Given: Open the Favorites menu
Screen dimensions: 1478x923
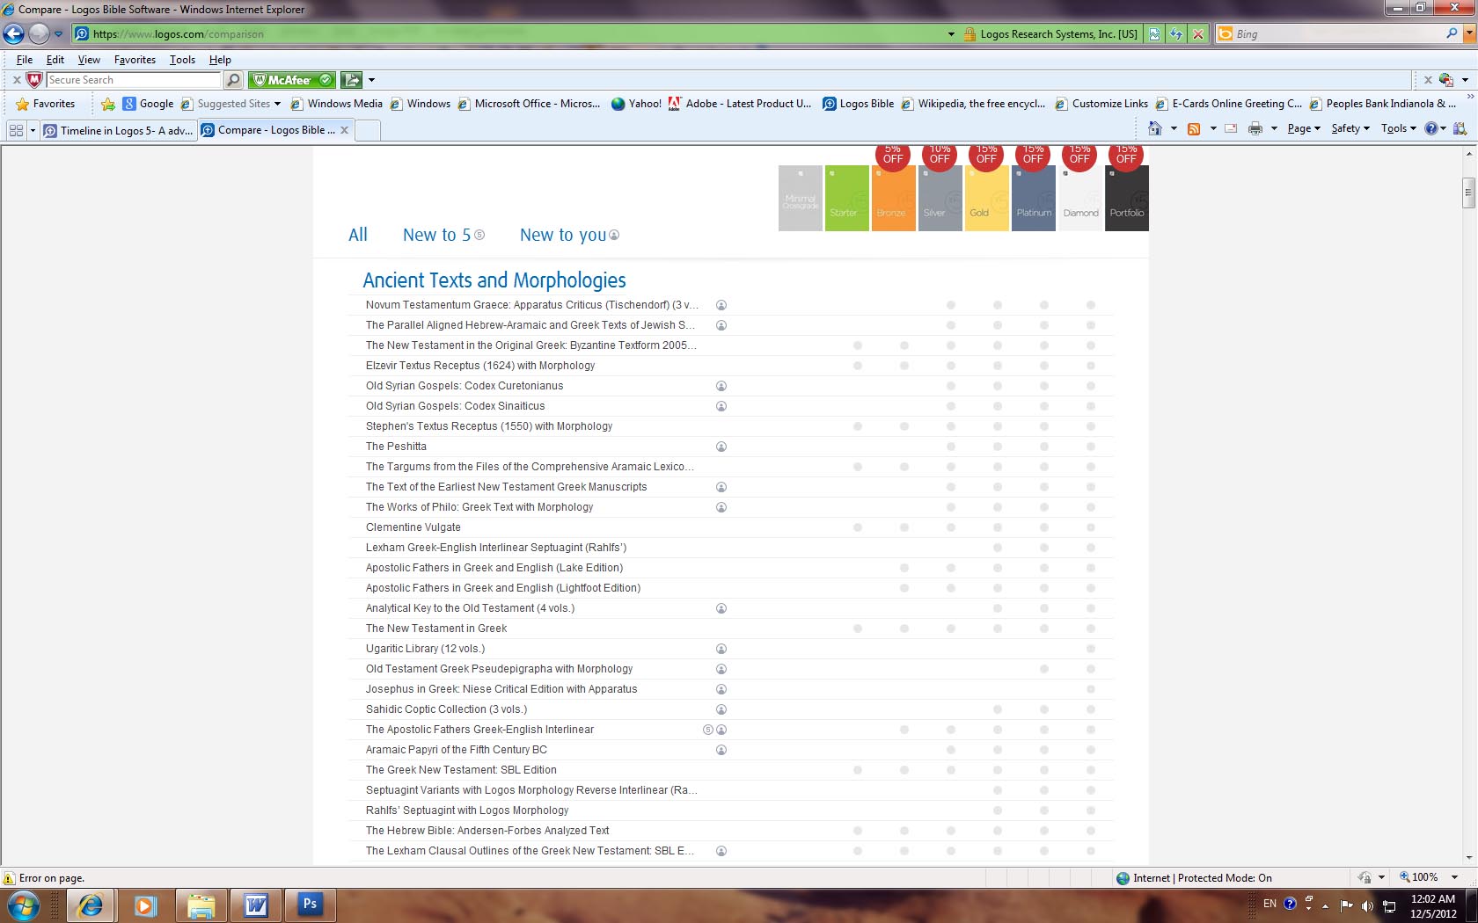Looking at the screenshot, I should pyautogui.click(x=135, y=60).
